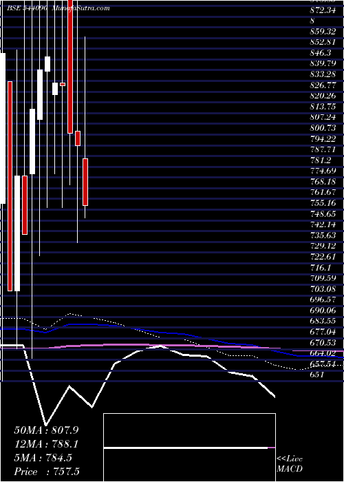Select the 761.67 price level label
Image resolution: width=344 pixels, height=482 pixels.
click(322, 192)
